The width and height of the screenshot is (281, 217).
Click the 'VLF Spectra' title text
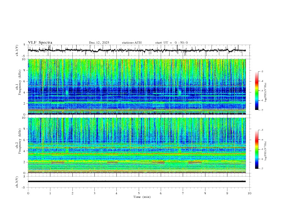coord(40,43)
